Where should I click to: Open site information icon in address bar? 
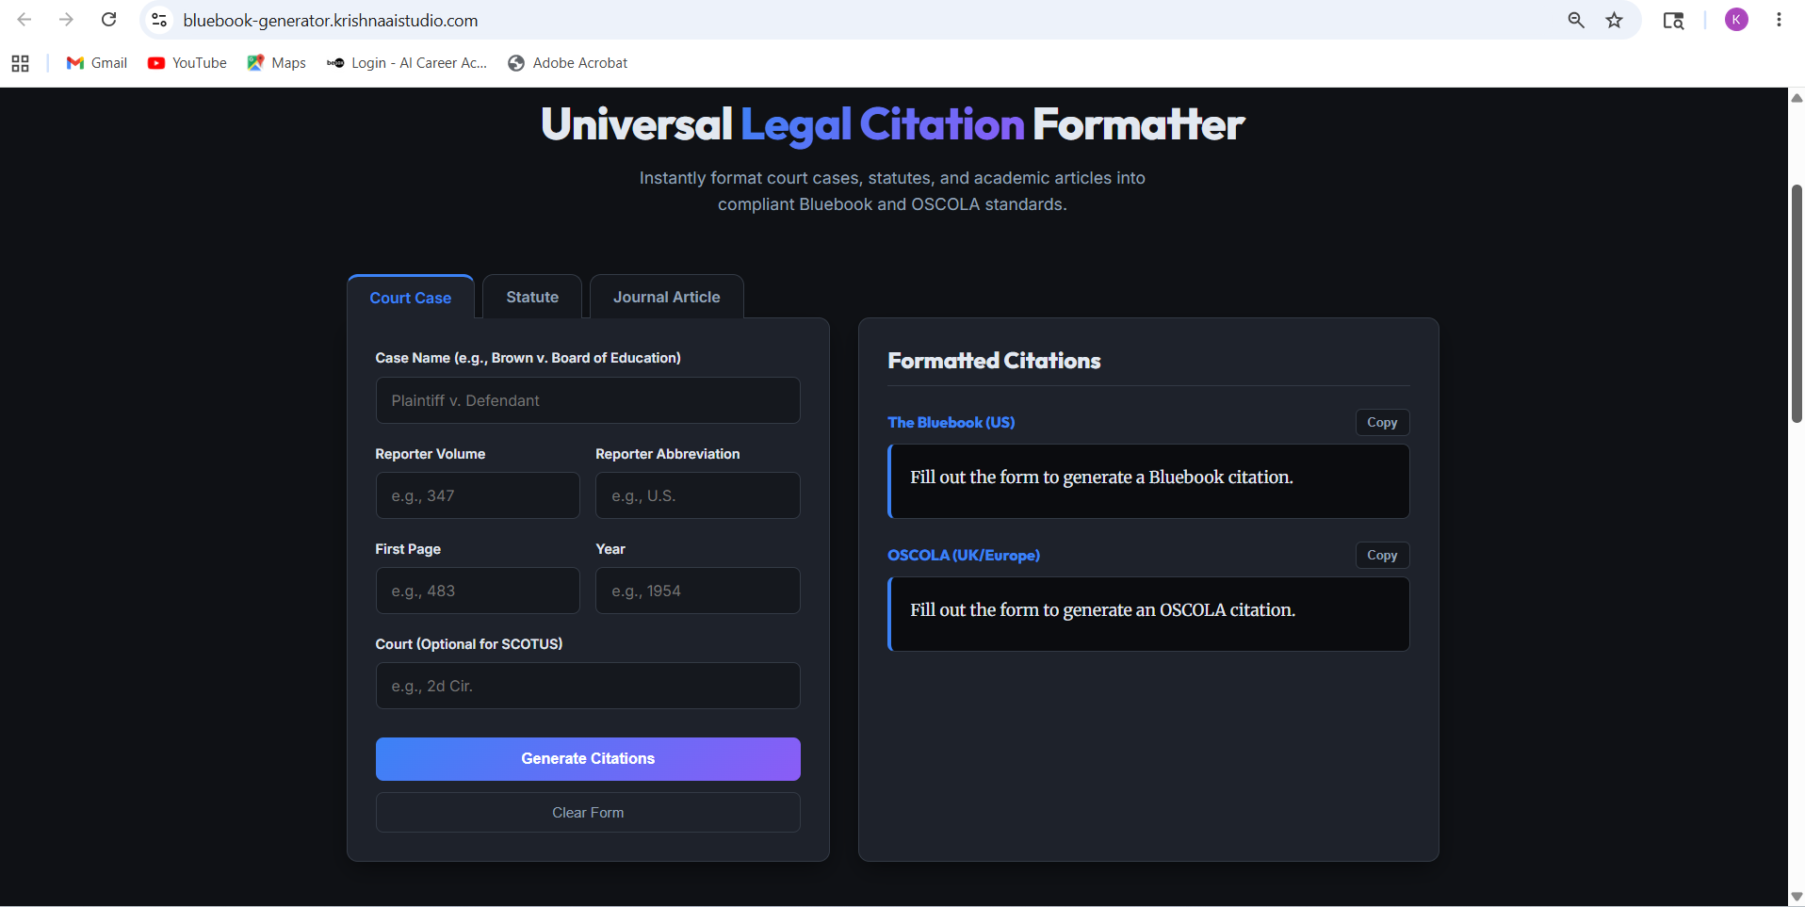tap(159, 20)
